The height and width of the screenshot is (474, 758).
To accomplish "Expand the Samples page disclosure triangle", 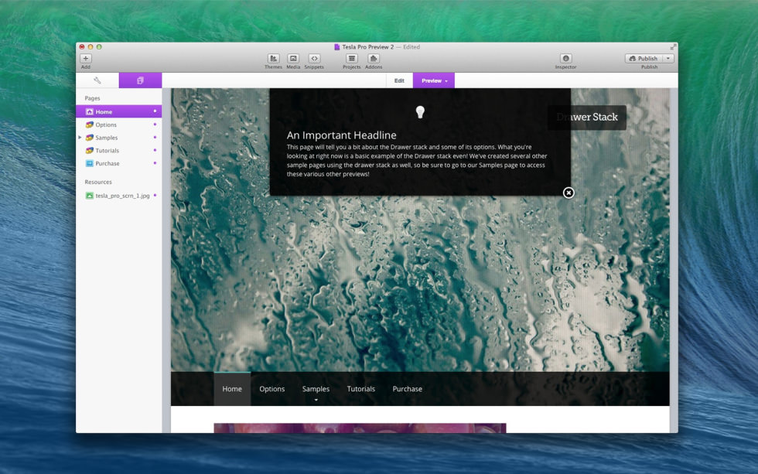I will click(80, 138).
